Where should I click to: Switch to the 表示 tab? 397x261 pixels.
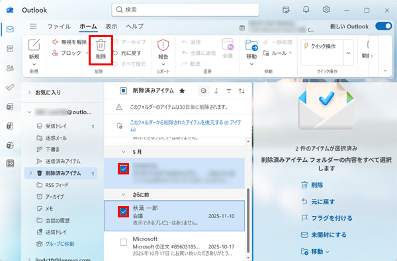pyautogui.click(x=111, y=26)
